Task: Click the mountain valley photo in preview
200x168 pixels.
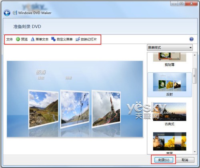Action: coord(44,109)
